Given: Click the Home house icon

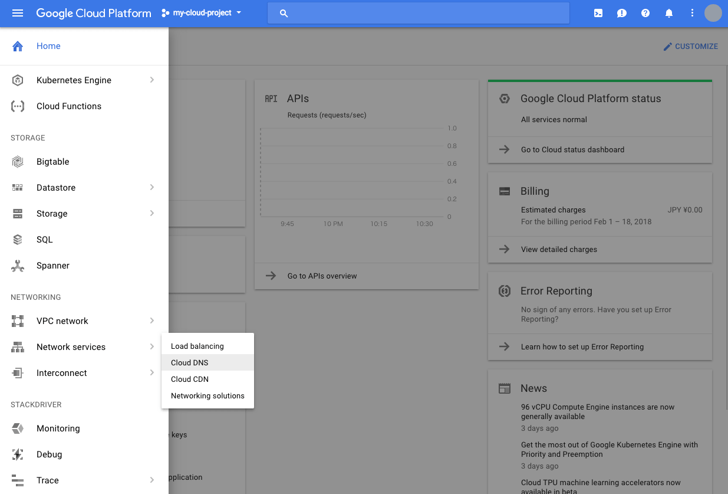Looking at the screenshot, I should pos(18,46).
